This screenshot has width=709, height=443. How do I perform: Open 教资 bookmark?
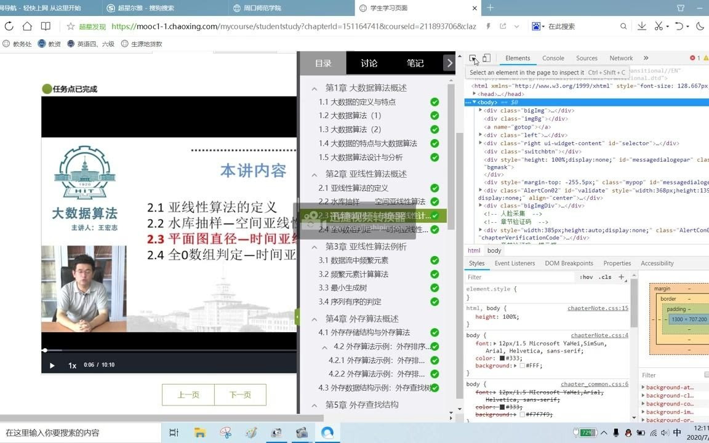click(x=49, y=44)
